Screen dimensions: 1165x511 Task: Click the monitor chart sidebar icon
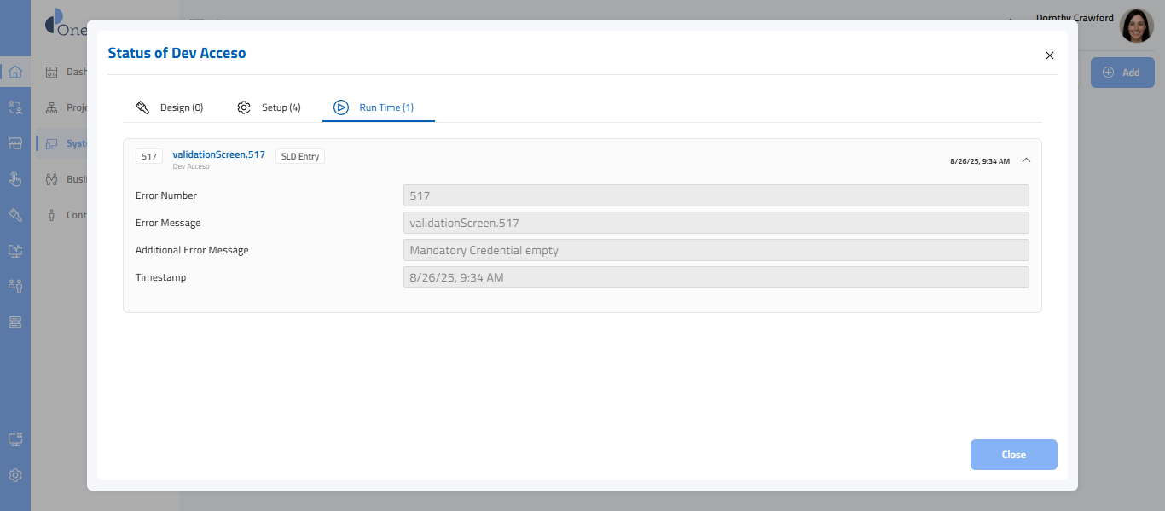point(14,251)
